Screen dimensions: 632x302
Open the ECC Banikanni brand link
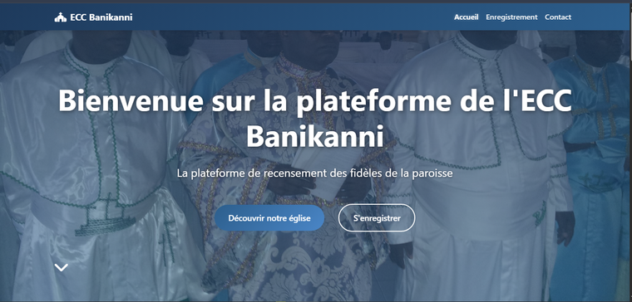coord(93,17)
